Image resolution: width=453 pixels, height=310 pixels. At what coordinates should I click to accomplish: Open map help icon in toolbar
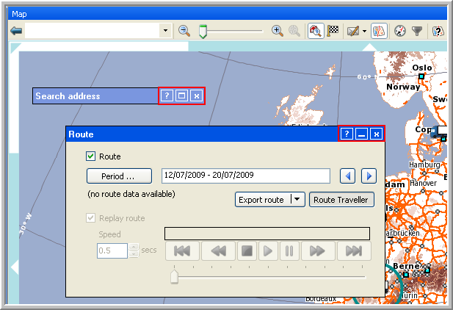pos(438,31)
